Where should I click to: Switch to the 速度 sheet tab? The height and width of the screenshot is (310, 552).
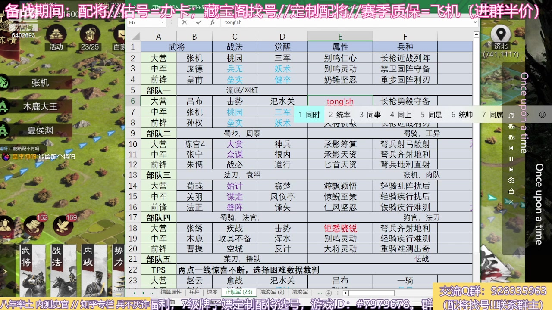point(212,292)
